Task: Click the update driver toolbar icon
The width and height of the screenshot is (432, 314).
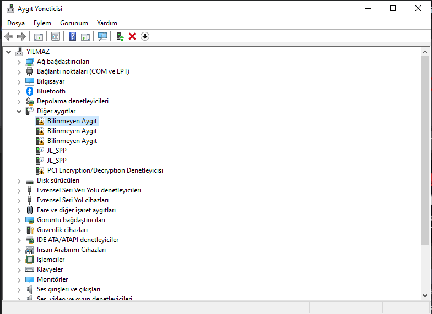Action: pos(120,36)
